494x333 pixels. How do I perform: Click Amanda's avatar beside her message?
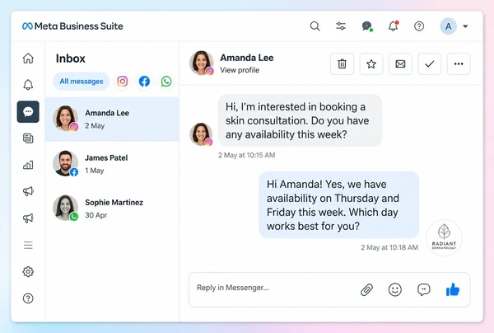pyautogui.click(x=201, y=134)
